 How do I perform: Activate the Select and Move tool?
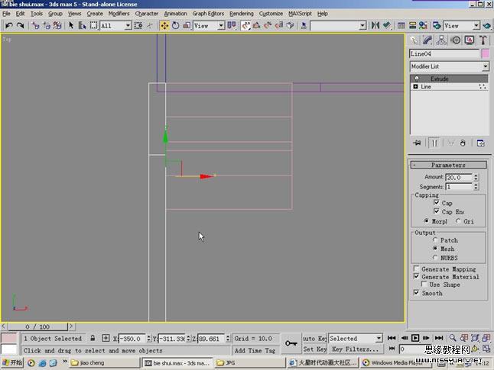point(164,25)
